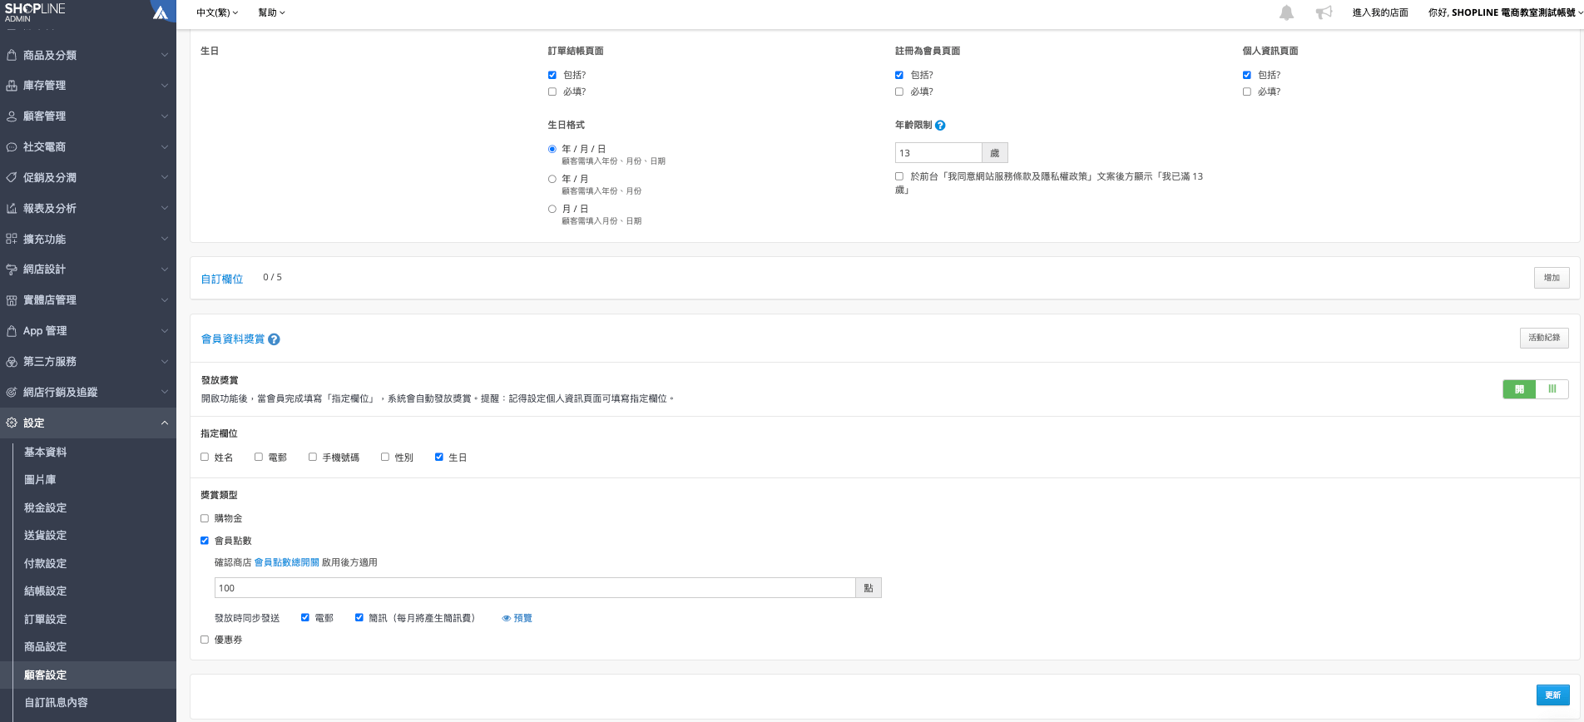Screen dimensions: 1584x722
Task: Click the 商品及分類 bag icon
Action: tap(12, 55)
